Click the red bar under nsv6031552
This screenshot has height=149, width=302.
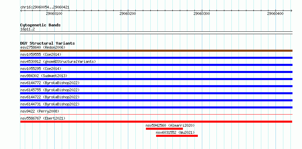(177, 136)
